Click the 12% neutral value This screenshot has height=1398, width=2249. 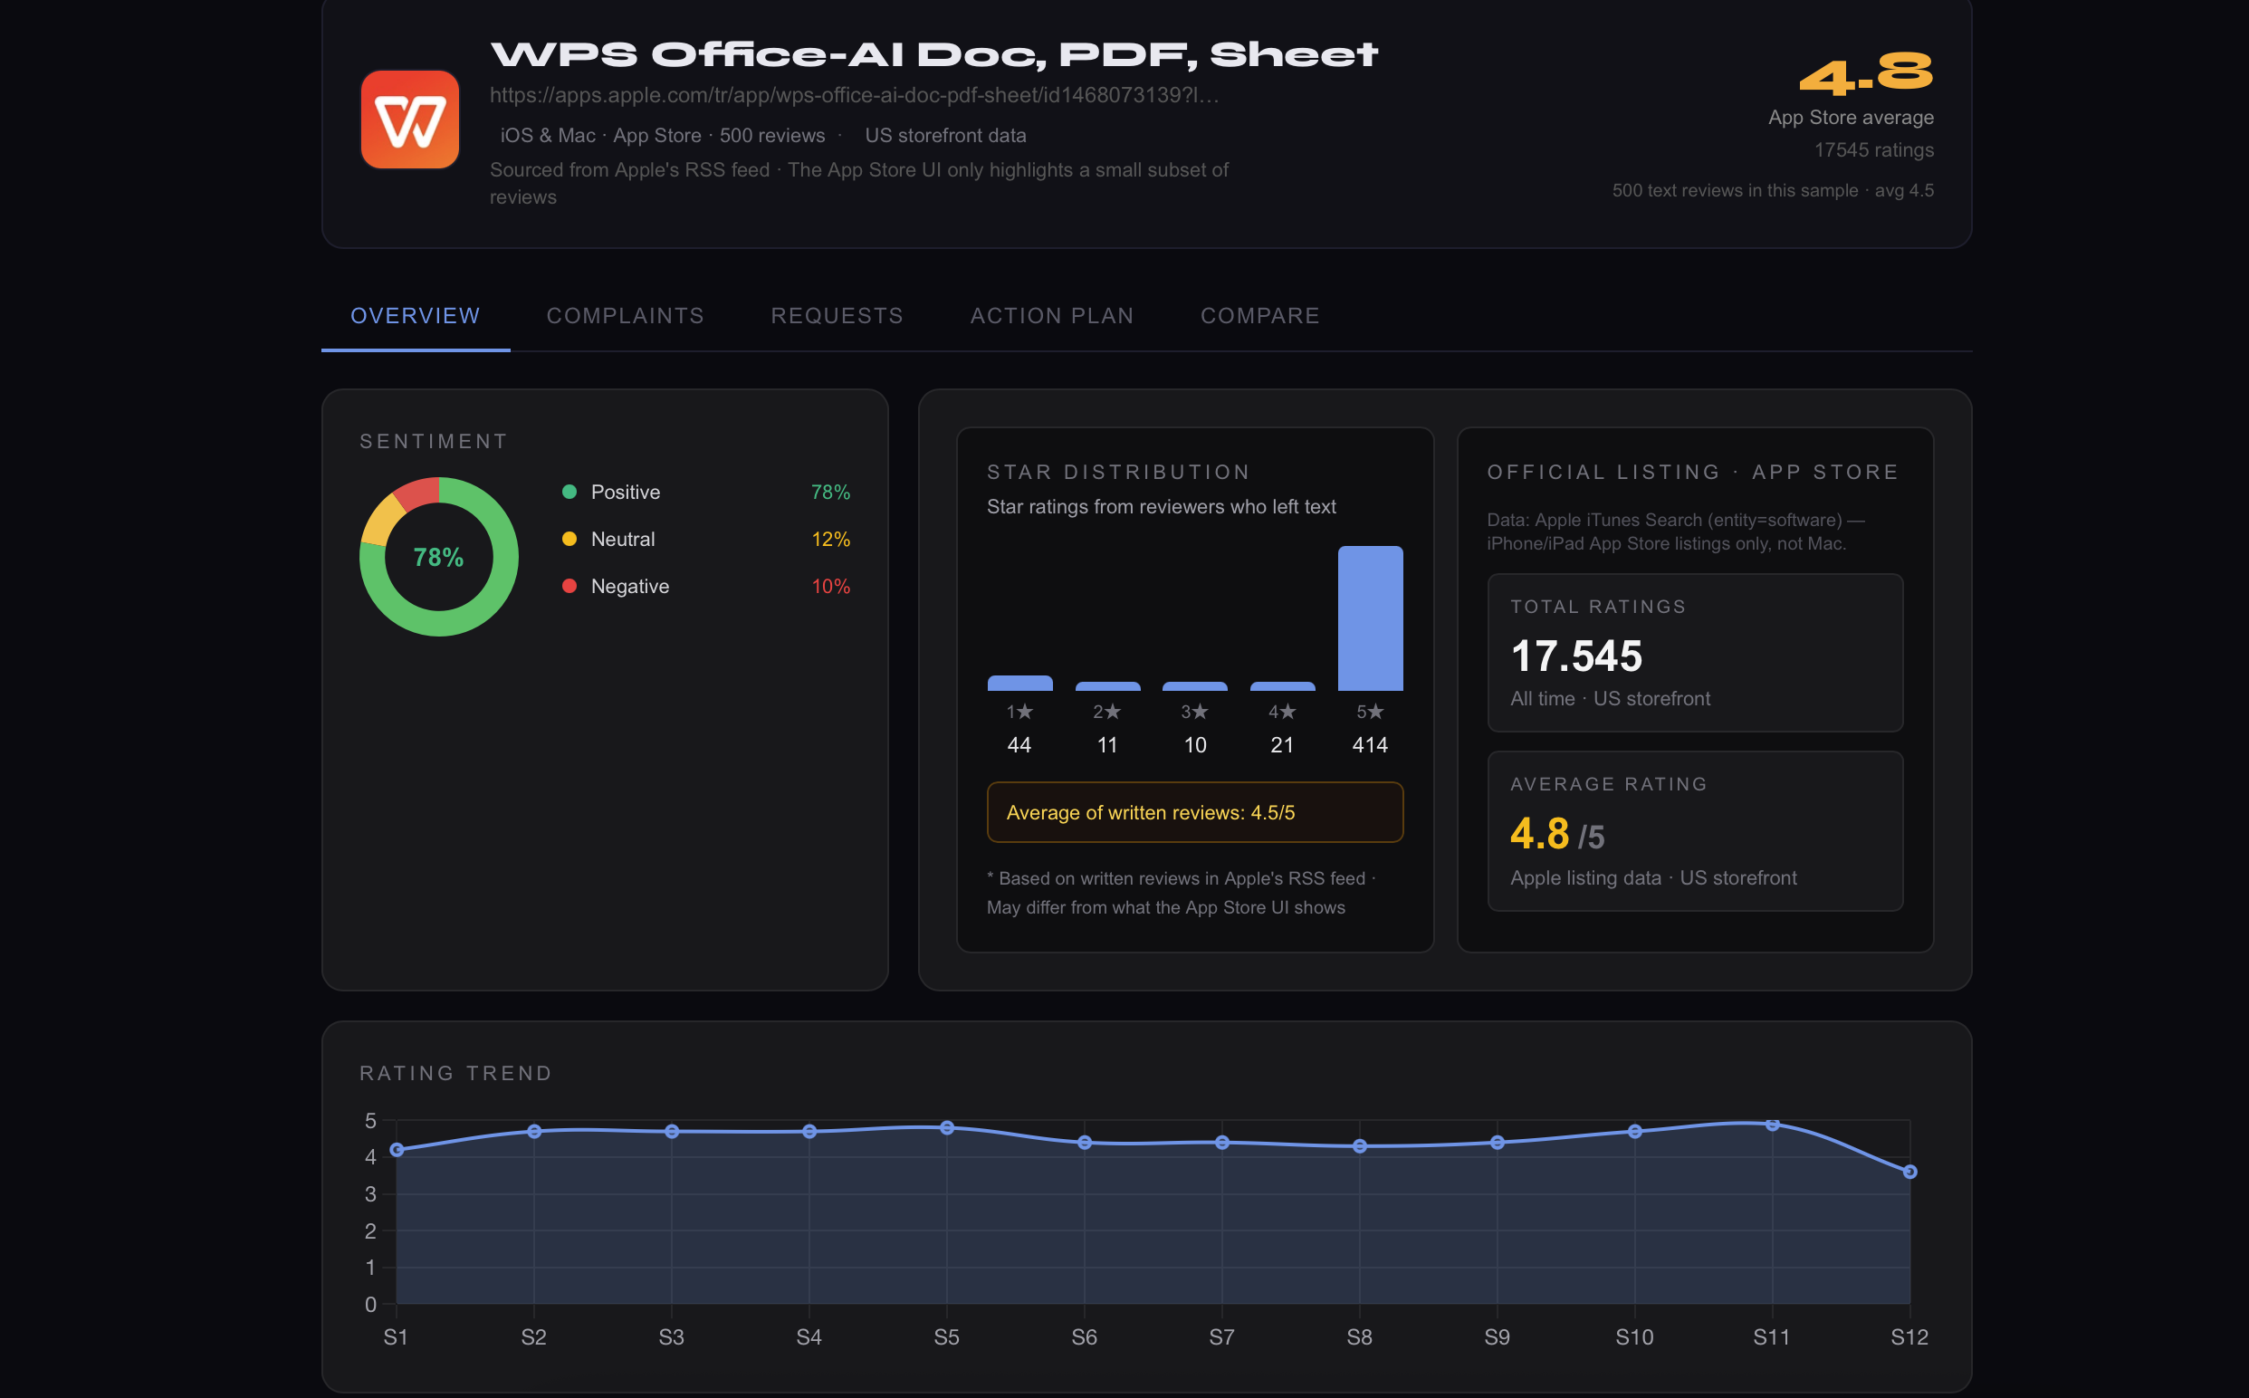831,539
